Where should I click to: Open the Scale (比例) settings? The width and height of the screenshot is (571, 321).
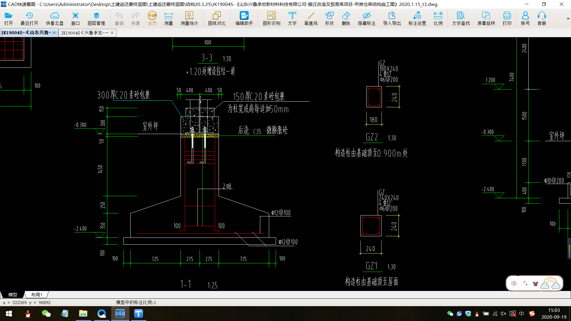click(438, 18)
